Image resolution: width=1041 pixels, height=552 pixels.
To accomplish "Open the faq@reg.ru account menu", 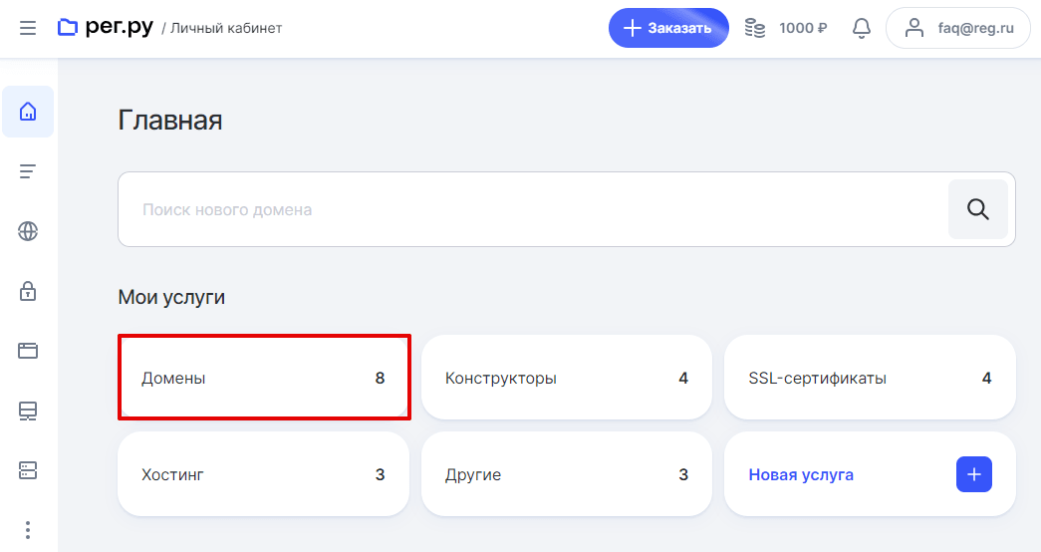I will click(x=957, y=28).
